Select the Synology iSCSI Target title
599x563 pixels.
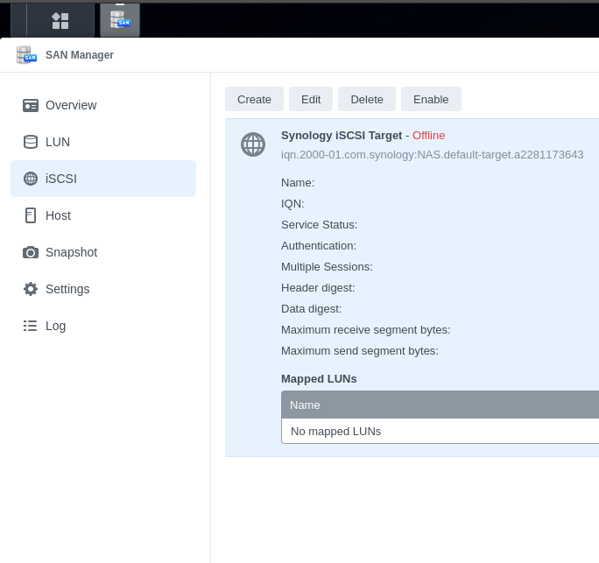(342, 136)
